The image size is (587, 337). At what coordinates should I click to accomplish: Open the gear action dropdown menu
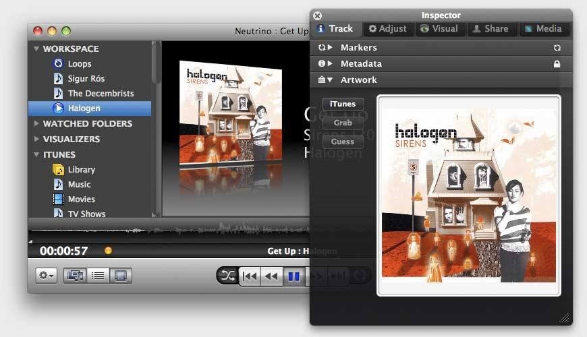(x=47, y=276)
